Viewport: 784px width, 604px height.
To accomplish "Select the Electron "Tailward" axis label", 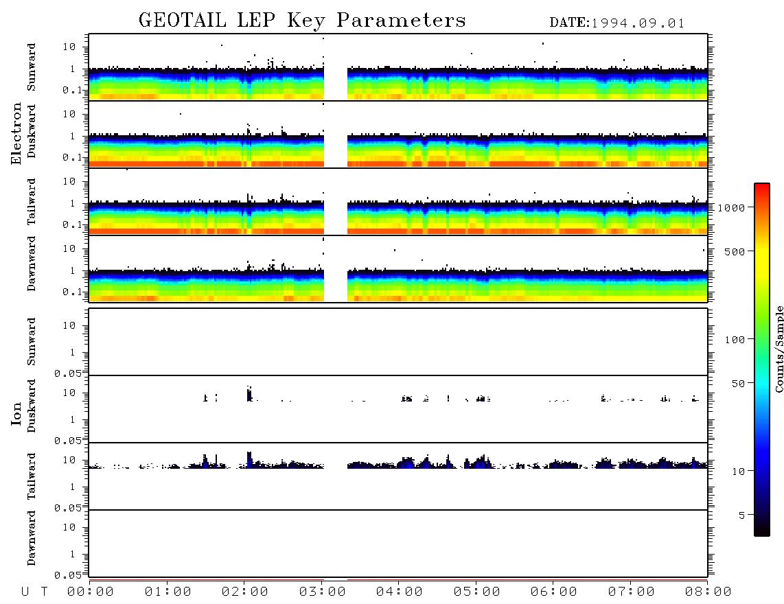I will click(32, 202).
